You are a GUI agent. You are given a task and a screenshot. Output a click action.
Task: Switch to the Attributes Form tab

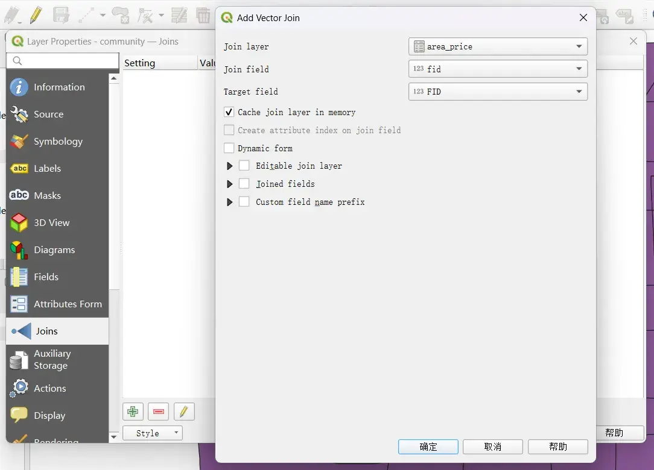[57, 304]
